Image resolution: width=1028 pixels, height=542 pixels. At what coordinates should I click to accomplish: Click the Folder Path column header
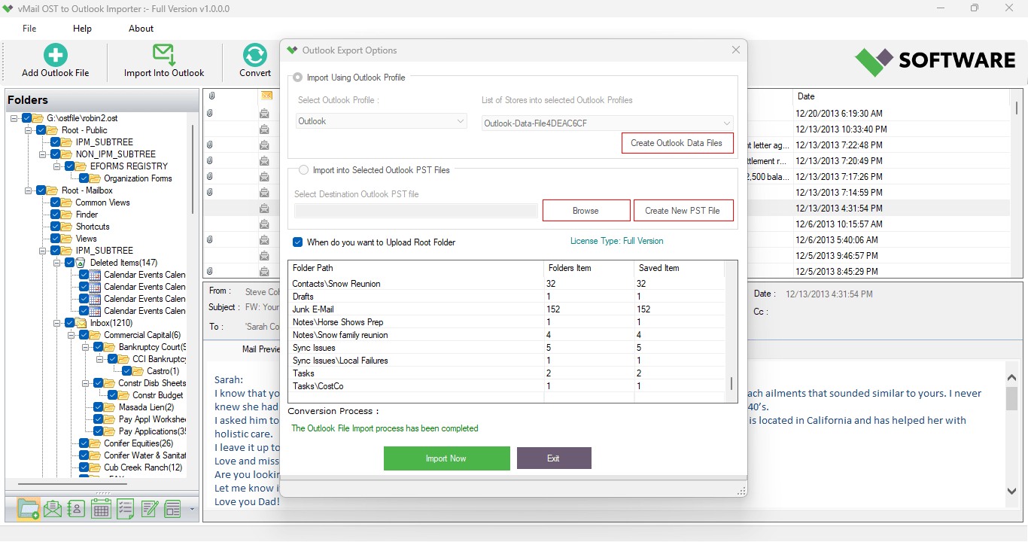coord(416,268)
